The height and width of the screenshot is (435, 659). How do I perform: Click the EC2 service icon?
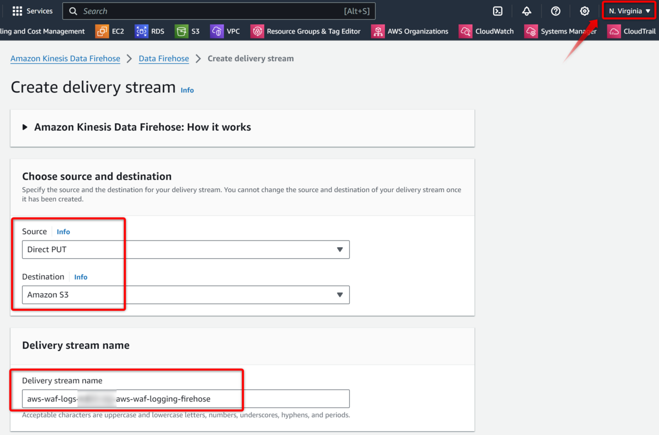102,31
